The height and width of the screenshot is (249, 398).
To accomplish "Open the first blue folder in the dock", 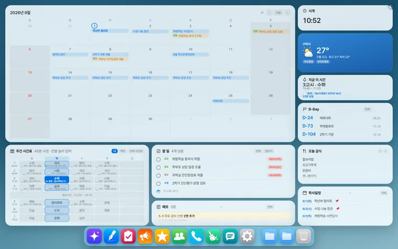I will [270, 236].
